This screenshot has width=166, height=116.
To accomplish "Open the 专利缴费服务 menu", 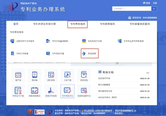I will click(x=108, y=24).
